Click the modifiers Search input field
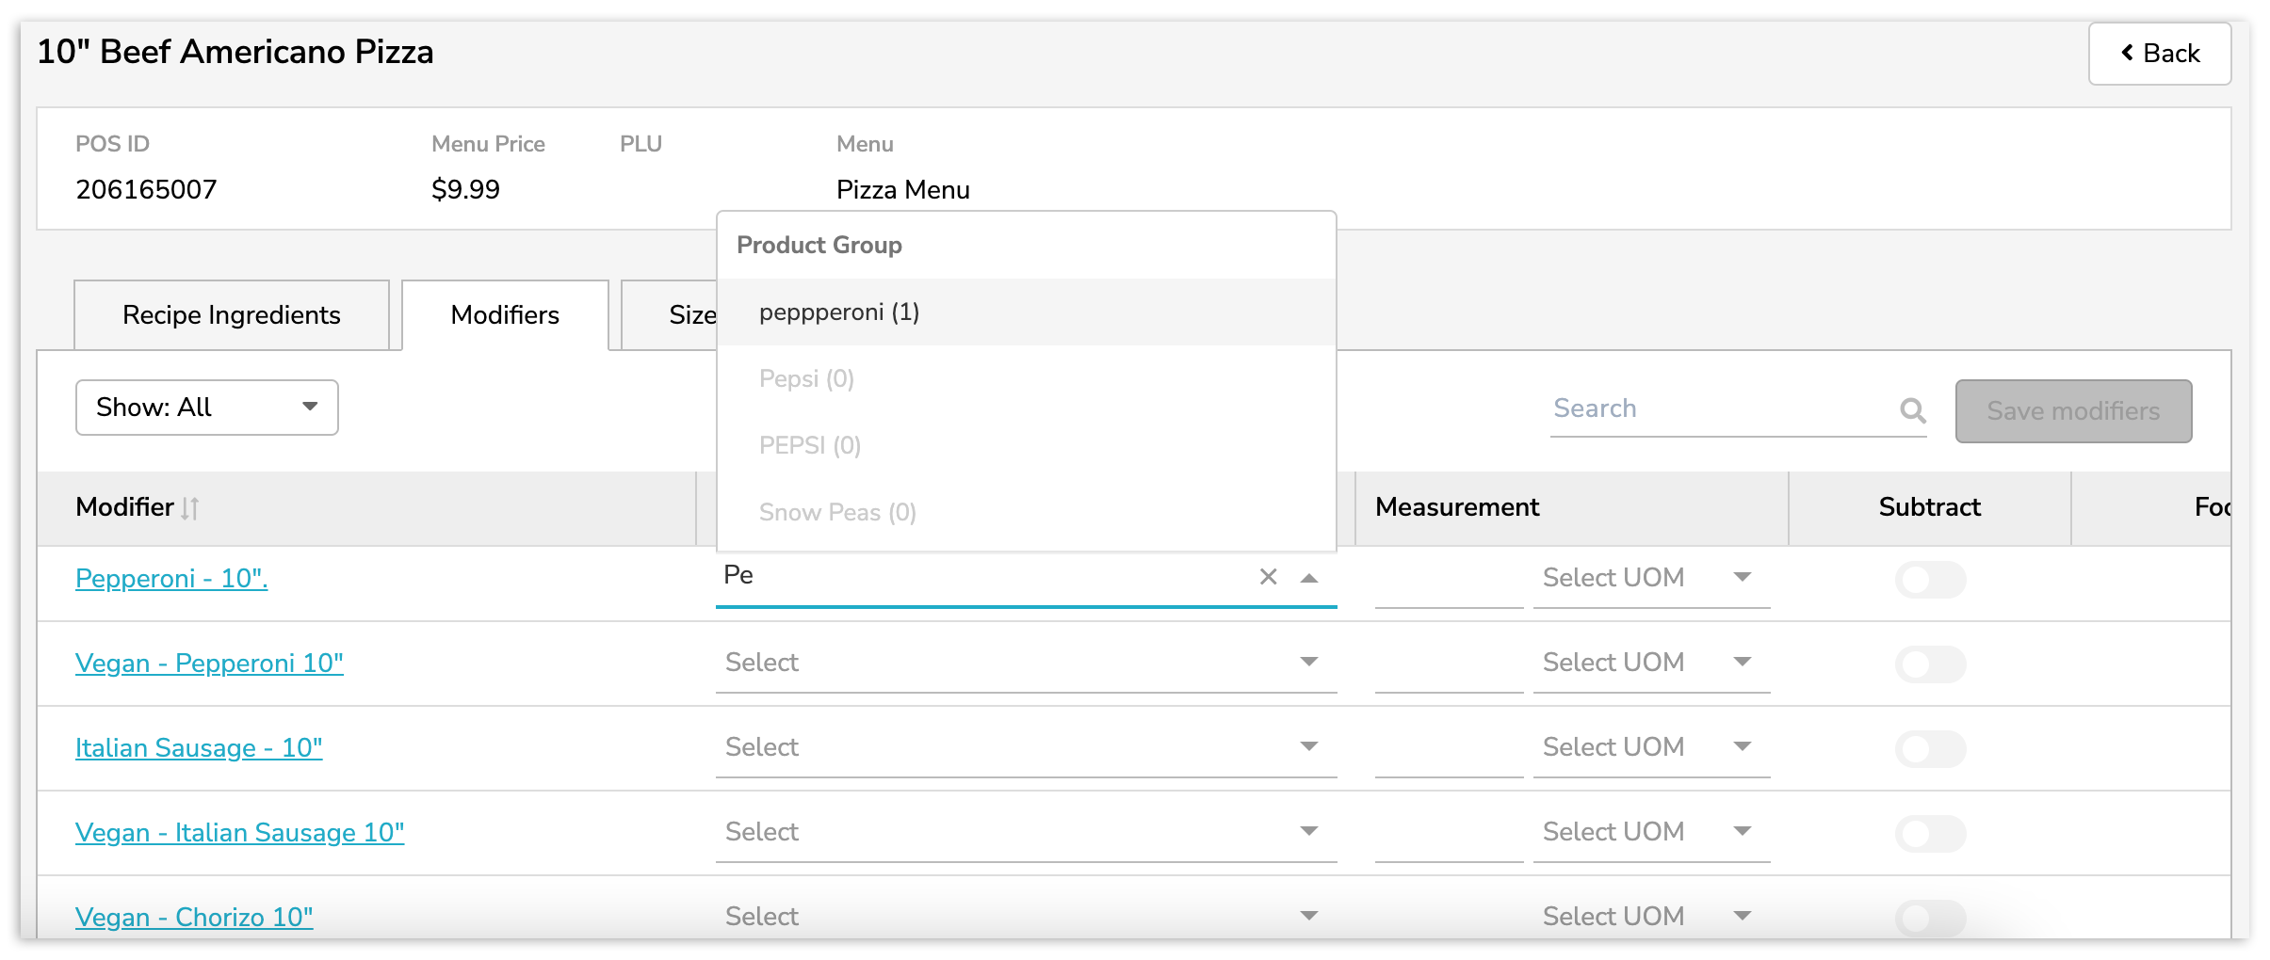This screenshot has width=2270, height=960. [x=1719, y=408]
